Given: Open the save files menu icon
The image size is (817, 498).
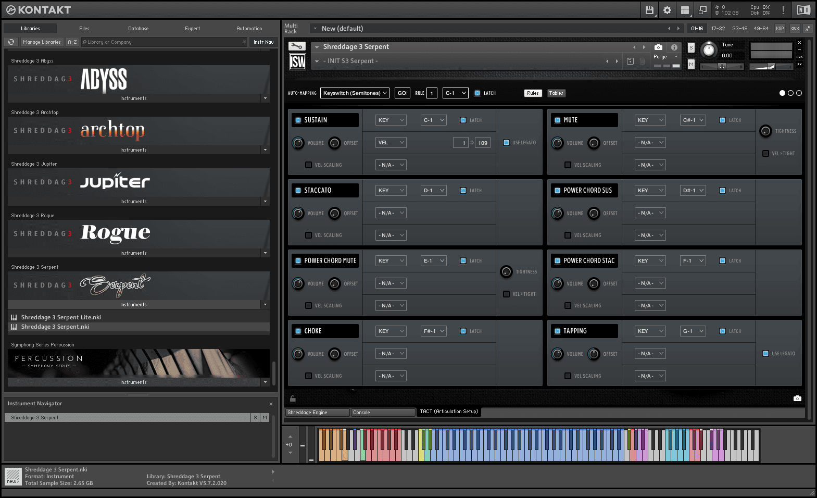Looking at the screenshot, I should click(x=649, y=10).
